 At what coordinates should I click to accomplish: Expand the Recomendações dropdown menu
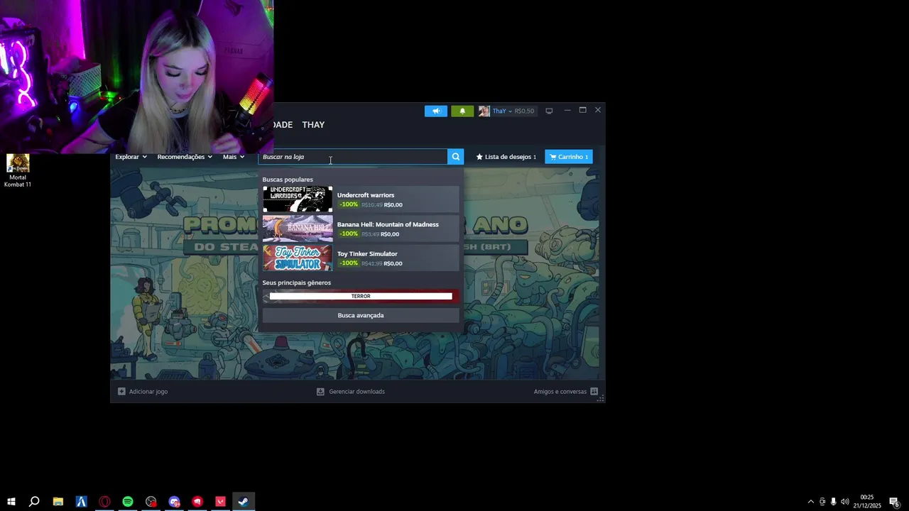pyautogui.click(x=185, y=157)
